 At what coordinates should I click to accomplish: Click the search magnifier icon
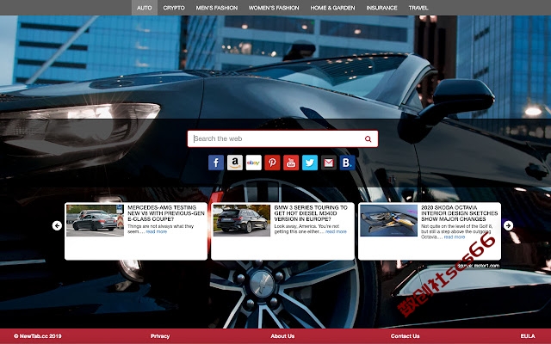coord(368,139)
